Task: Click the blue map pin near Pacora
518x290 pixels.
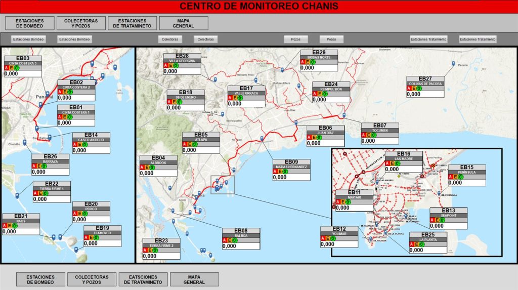Action: (x=453, y=63)
